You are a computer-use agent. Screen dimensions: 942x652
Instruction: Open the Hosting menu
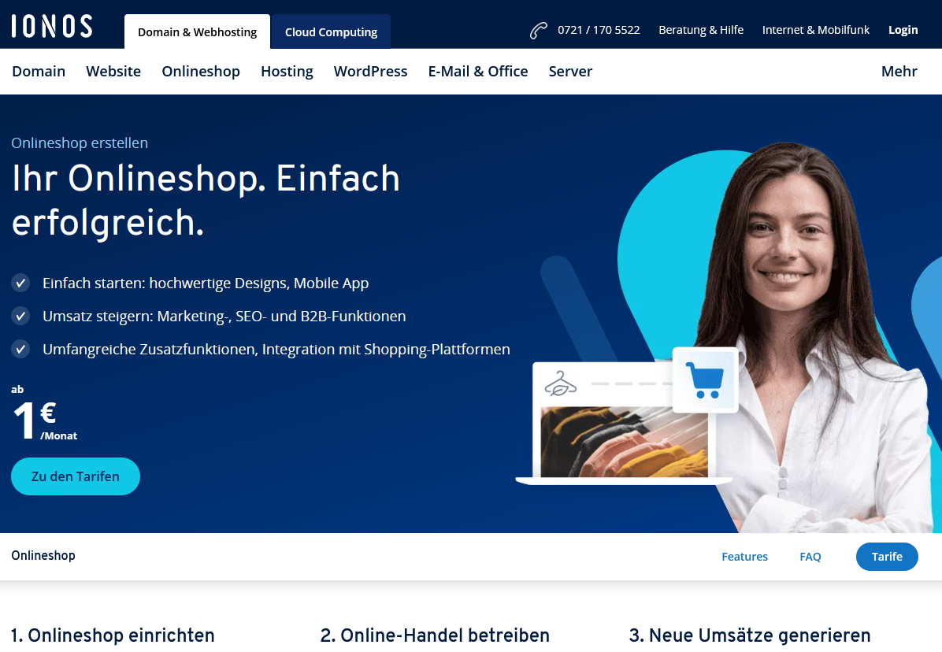click(x=287, y=72)
